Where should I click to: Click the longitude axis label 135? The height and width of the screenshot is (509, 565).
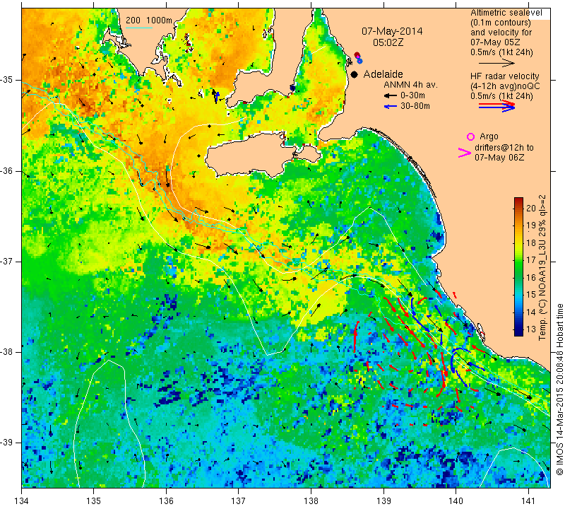(94, 501)
